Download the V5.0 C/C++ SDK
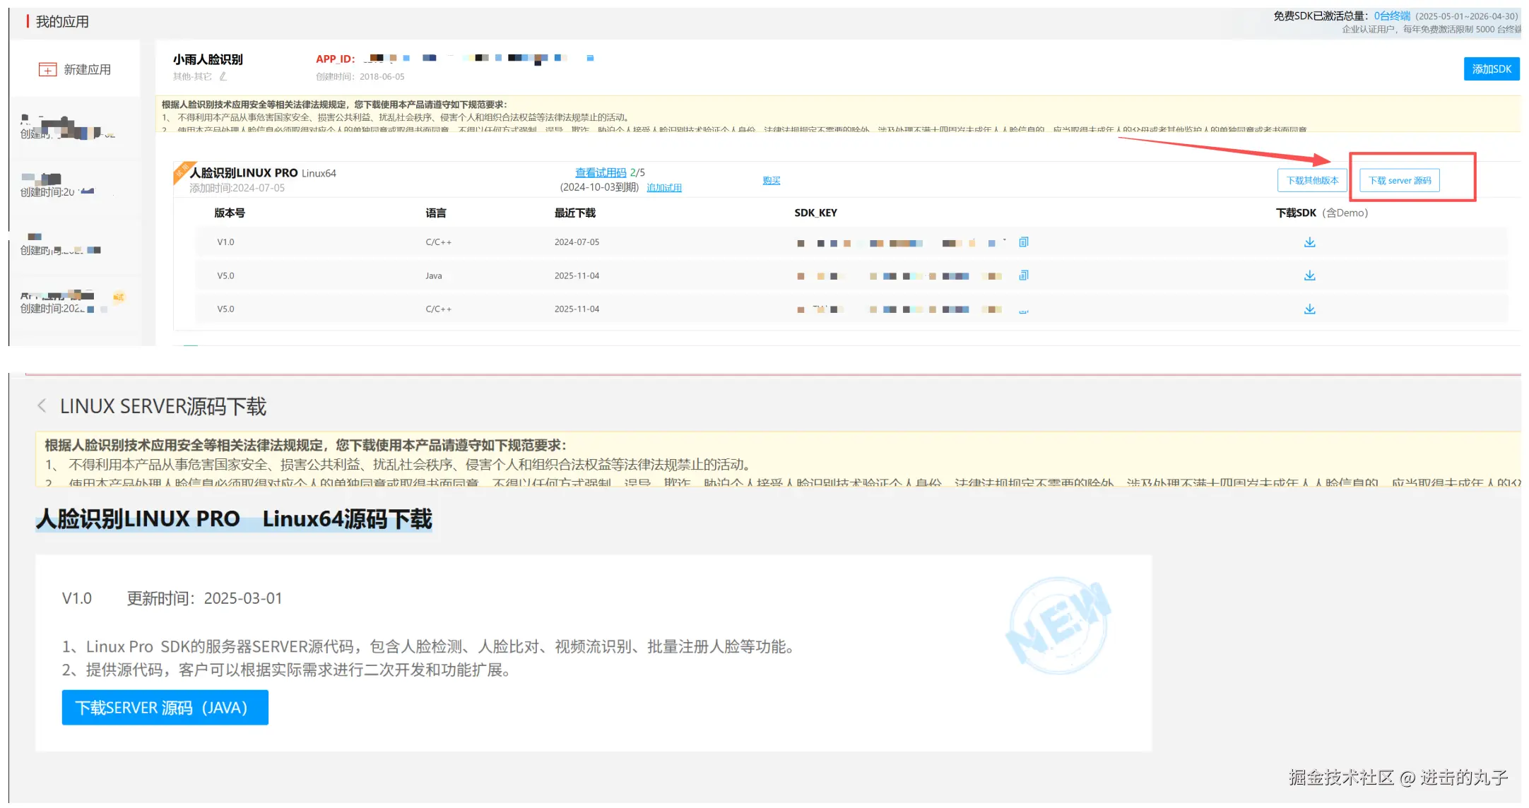 click(x=1309, y=309)
